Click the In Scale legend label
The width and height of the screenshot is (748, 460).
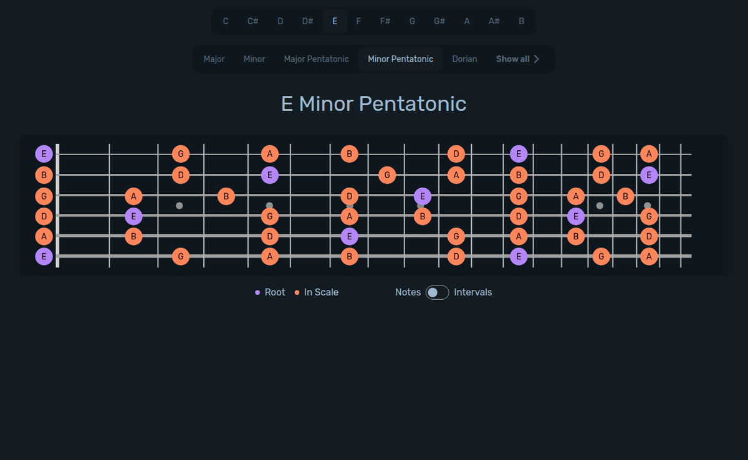coord(322,292)
